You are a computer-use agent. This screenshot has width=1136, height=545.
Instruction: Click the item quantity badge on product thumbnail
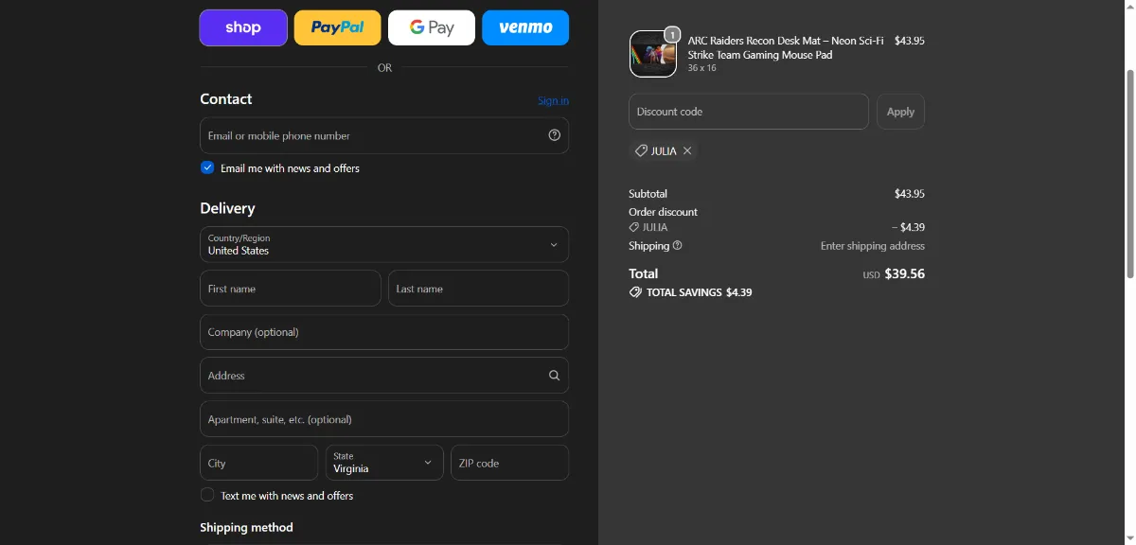(x=672, y=35)
